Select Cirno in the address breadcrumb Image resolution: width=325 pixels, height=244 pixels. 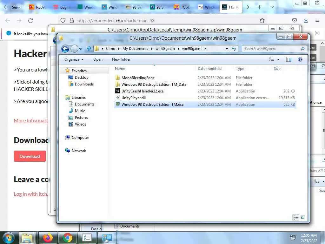pos(110,49)
